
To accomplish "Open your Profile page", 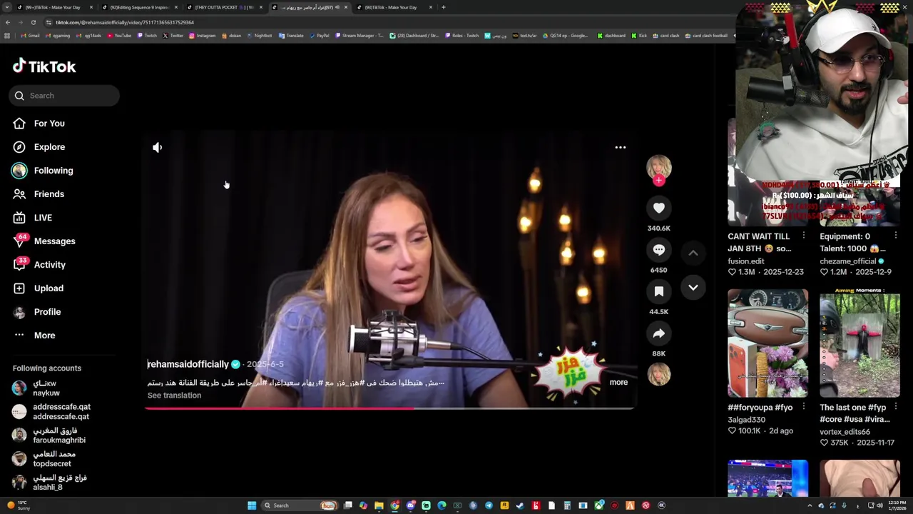I will click(37, 312).
